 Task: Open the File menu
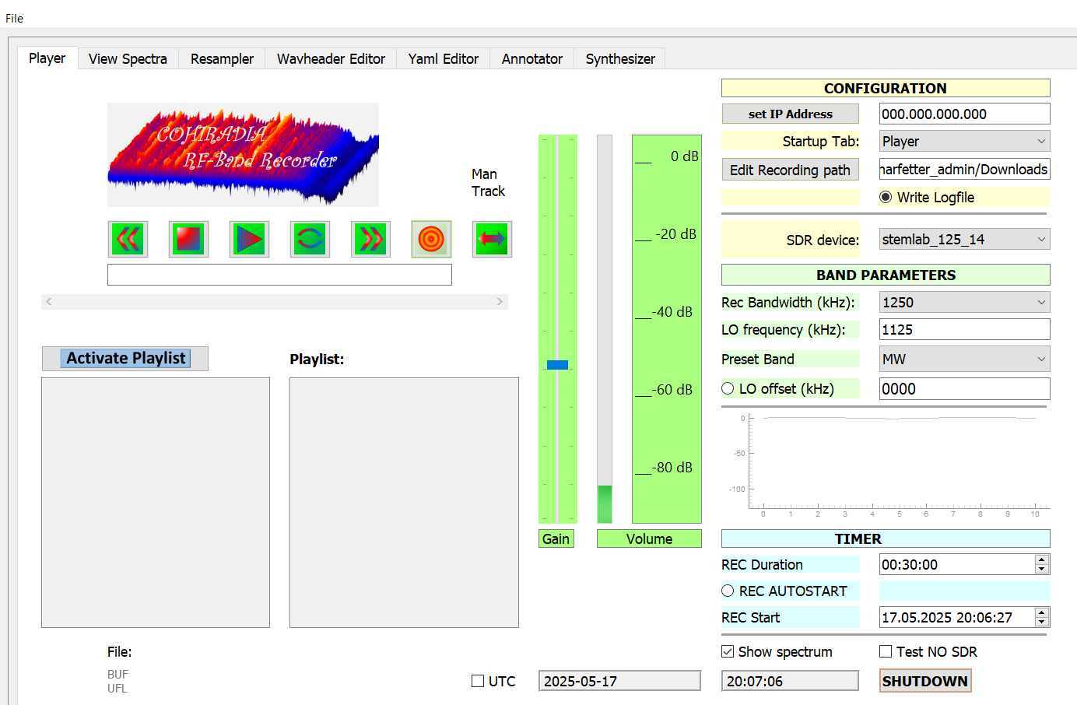click(15, 18)
